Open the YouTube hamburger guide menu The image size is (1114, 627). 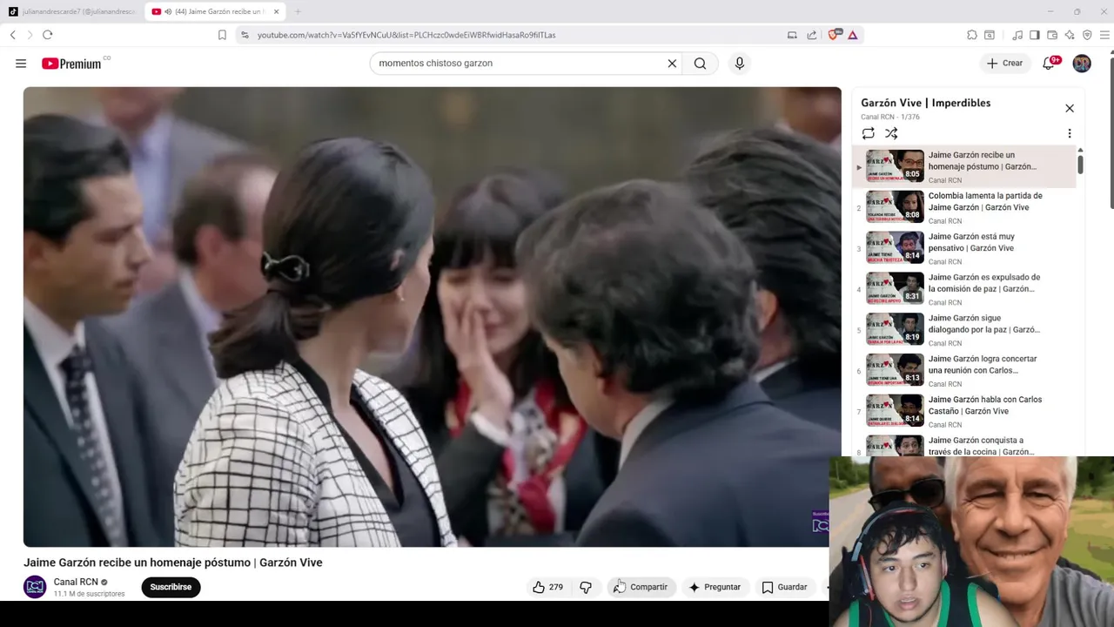pyautogui.click(x=21, y=64)
